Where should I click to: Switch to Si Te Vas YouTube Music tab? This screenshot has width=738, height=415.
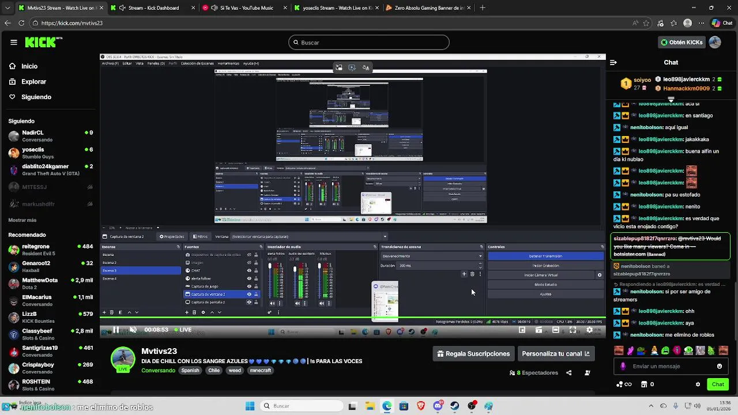[244, 8]
